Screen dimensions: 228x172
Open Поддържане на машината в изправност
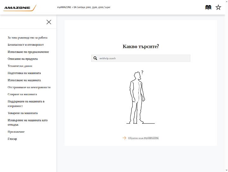click(x=26, y=104)
